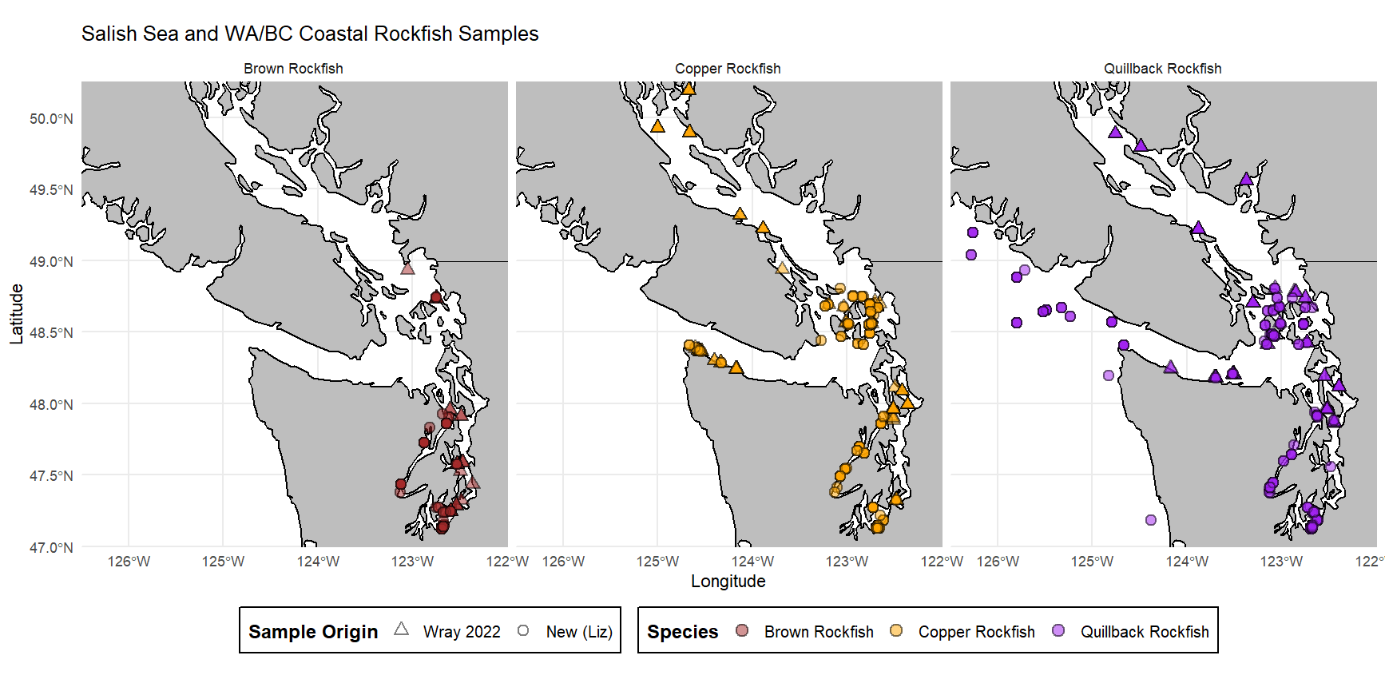Select the Copper Rockfish panel title
Image resolution: width=1385 pixels, height=695 pixels.
[728, 69]
